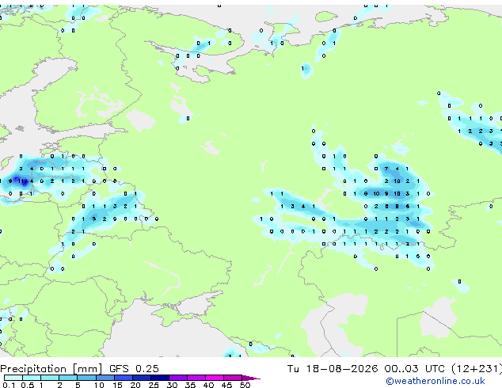Screen dimensions: 502x388
Task: Select the 2–5 mm legend color swatch
Action: point(68,378)
